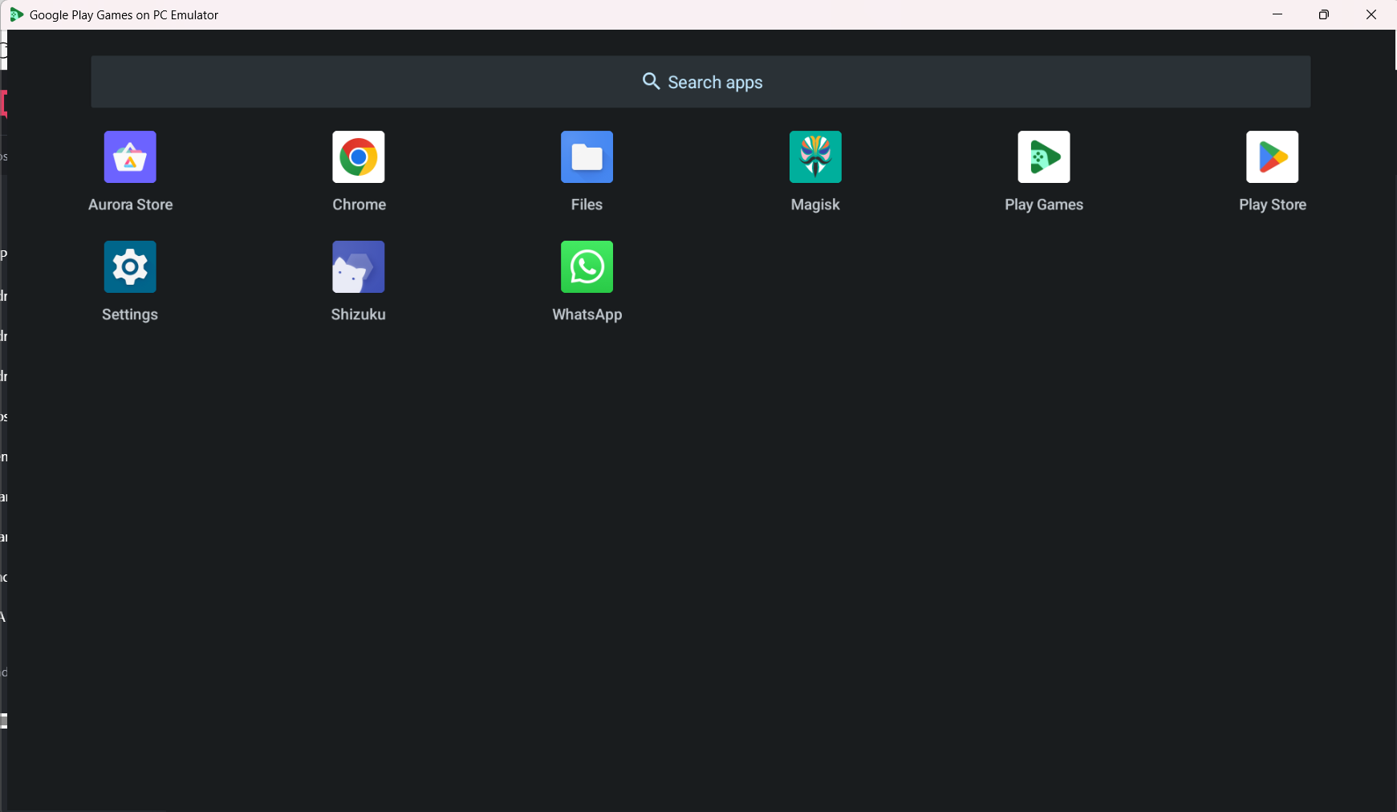
Task: Click the Google Play Games emulator title icon
Action: coord(16,14)
